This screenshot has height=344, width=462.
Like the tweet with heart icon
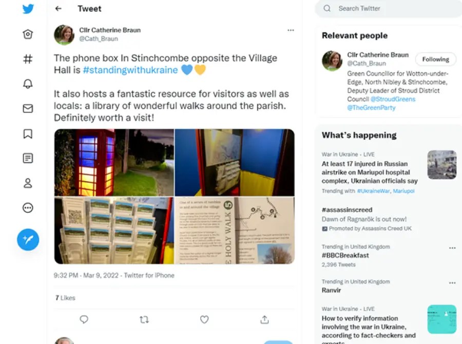pos(204,319)
